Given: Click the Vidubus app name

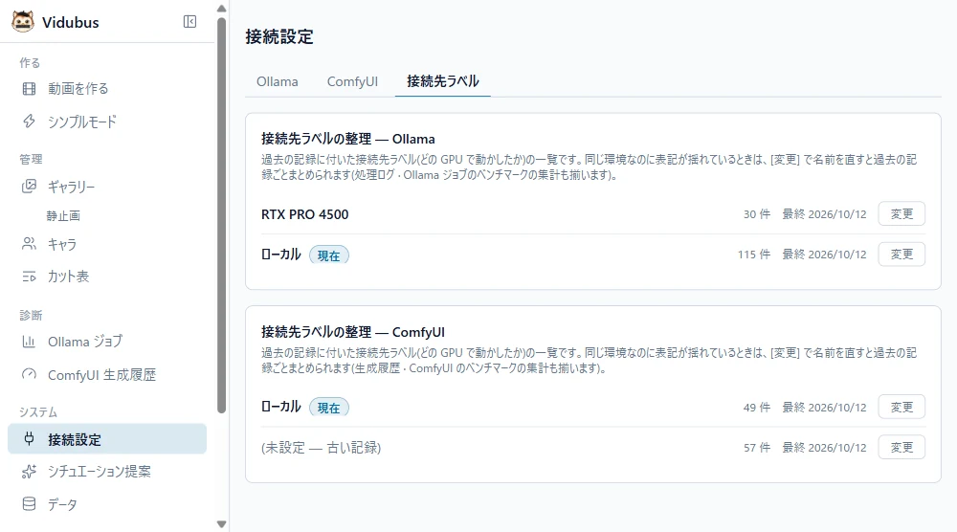Looking at the screenshot, I should (x=70, y=23).
